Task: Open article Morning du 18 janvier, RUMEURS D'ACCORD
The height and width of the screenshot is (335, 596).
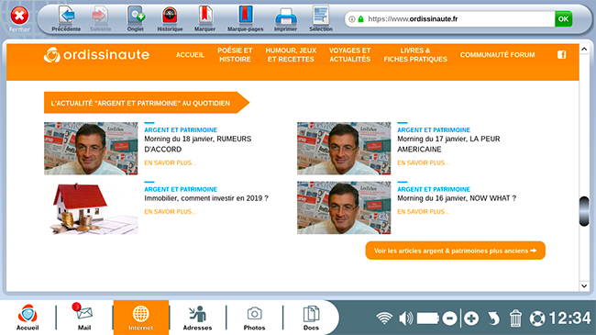Action: [198, 144]
